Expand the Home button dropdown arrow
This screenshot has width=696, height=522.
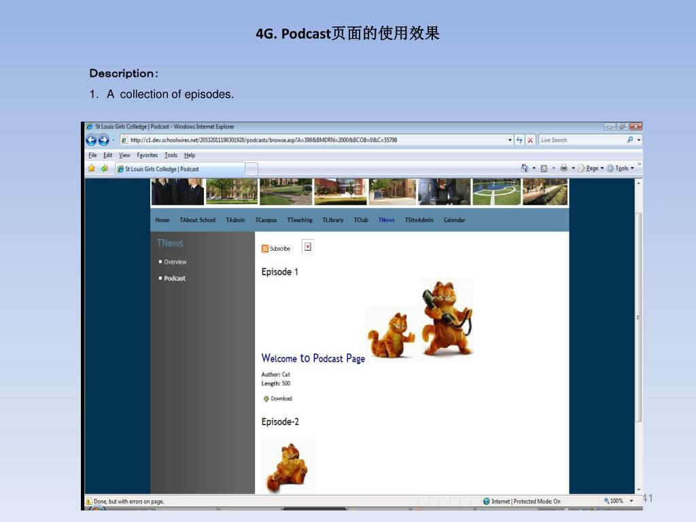tap(534, 169)
